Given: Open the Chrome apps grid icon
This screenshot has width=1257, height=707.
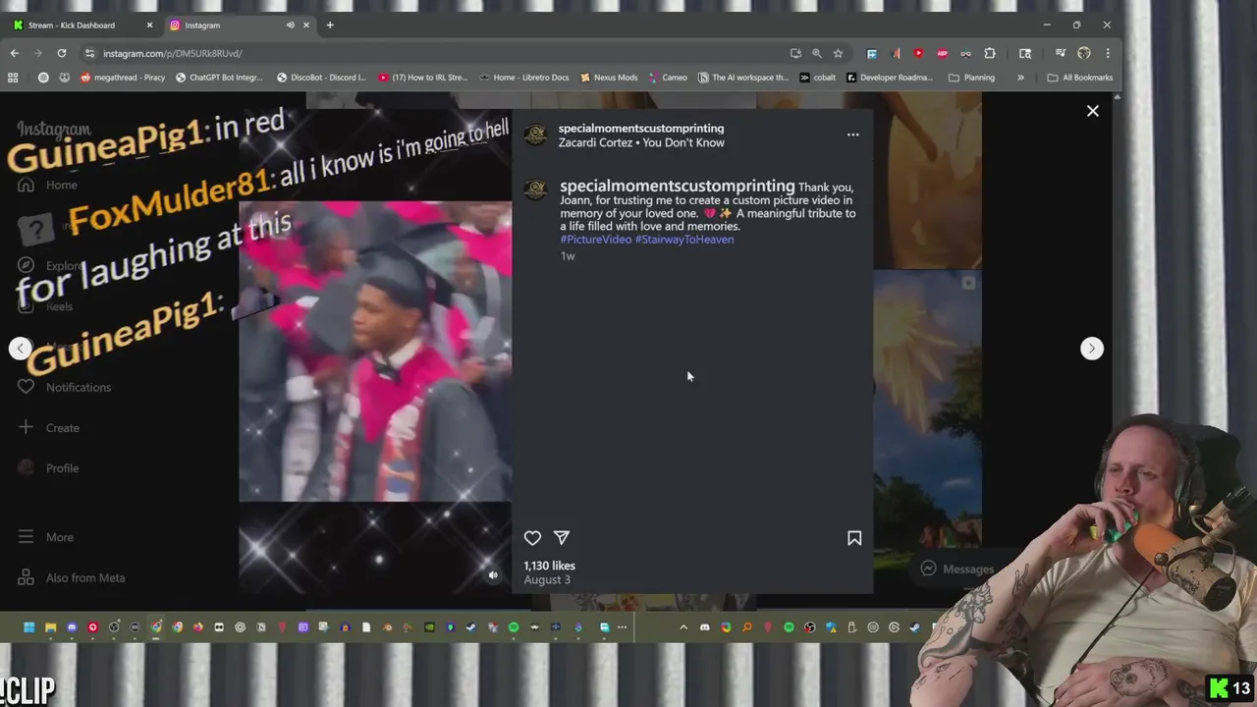Looking at the screenshot, I should coord(13,78).
